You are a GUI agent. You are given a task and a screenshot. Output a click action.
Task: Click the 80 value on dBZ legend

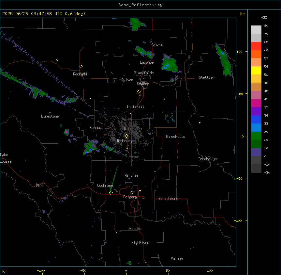pos(266,26)
